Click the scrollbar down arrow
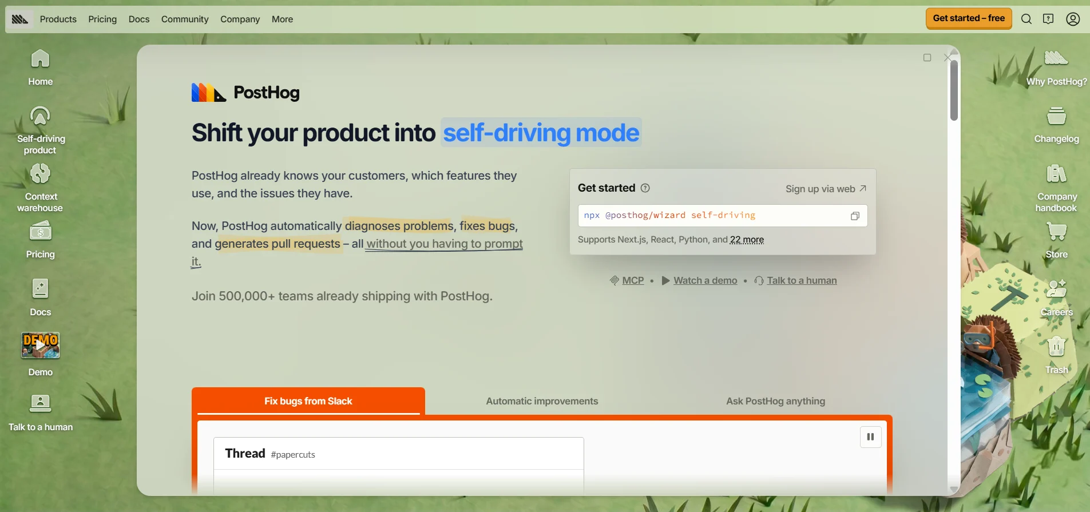This screenshot has height=512, width=1090. 954,489
